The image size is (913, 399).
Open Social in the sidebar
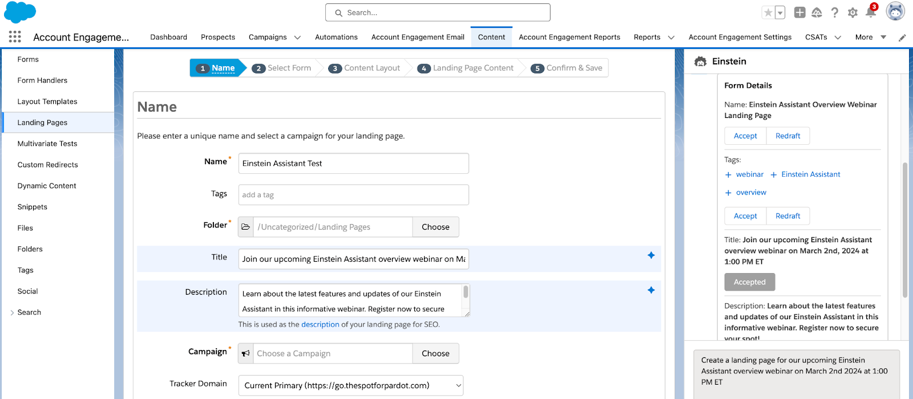(27, 291)
